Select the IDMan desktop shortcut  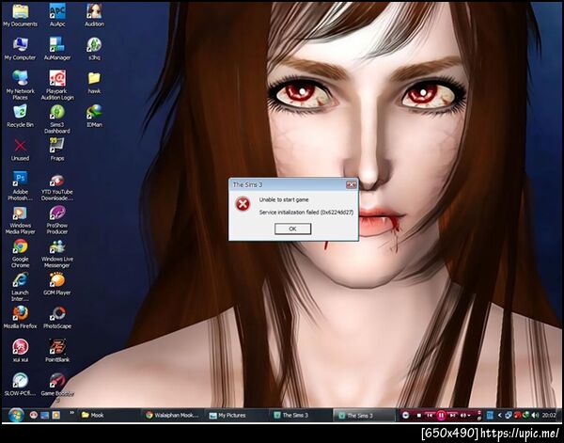[94, 116]
